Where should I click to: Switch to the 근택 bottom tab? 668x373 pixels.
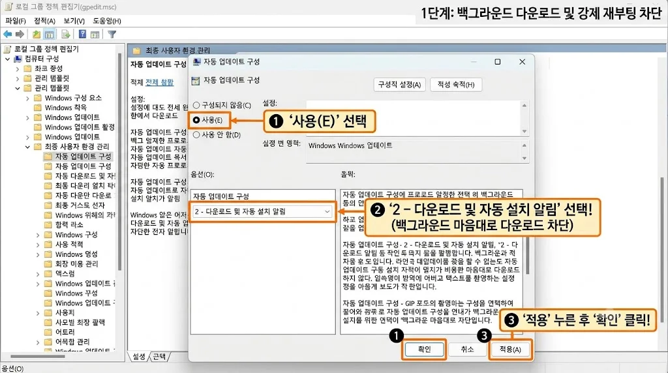159,357
